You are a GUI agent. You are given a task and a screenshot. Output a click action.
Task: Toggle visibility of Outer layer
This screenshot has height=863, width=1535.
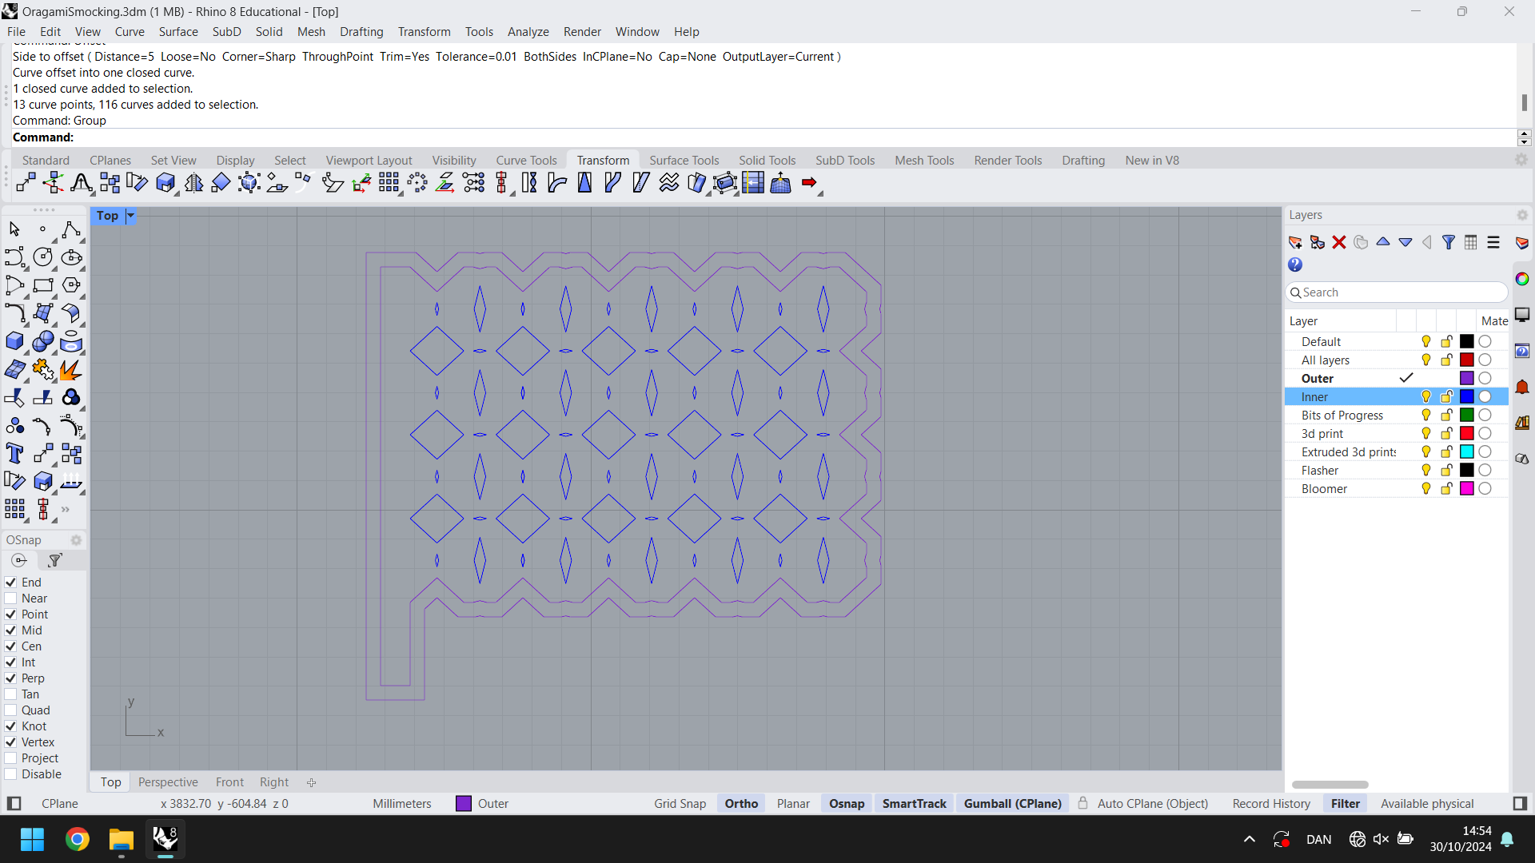[x=1425, y=377]
